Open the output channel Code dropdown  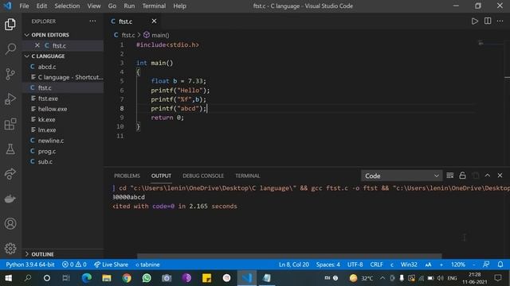pyautogui.click(x=402, y=176)
